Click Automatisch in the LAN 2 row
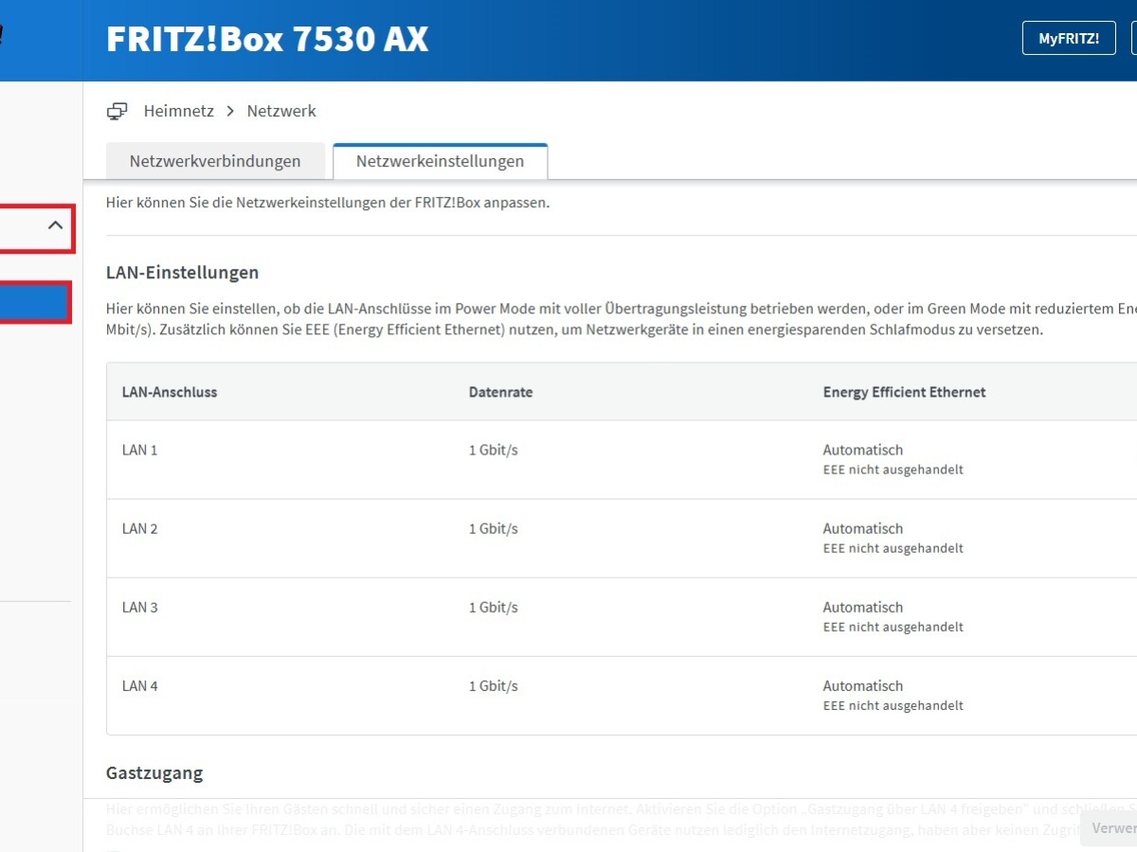 863,529
